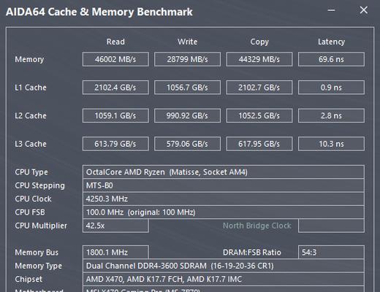
Task: Select the CPU Multiplier 42.5x box
Action: coord(115,226)
